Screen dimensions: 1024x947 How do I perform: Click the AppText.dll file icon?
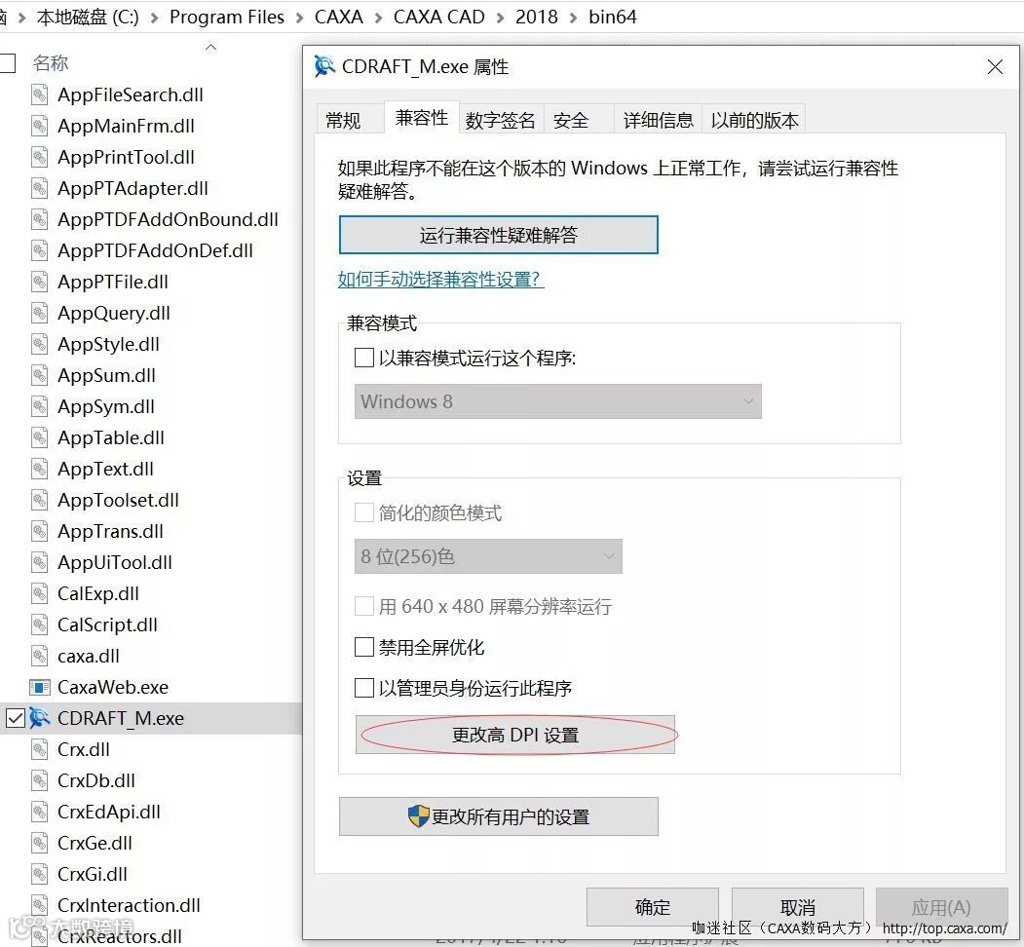pos(40,469)
